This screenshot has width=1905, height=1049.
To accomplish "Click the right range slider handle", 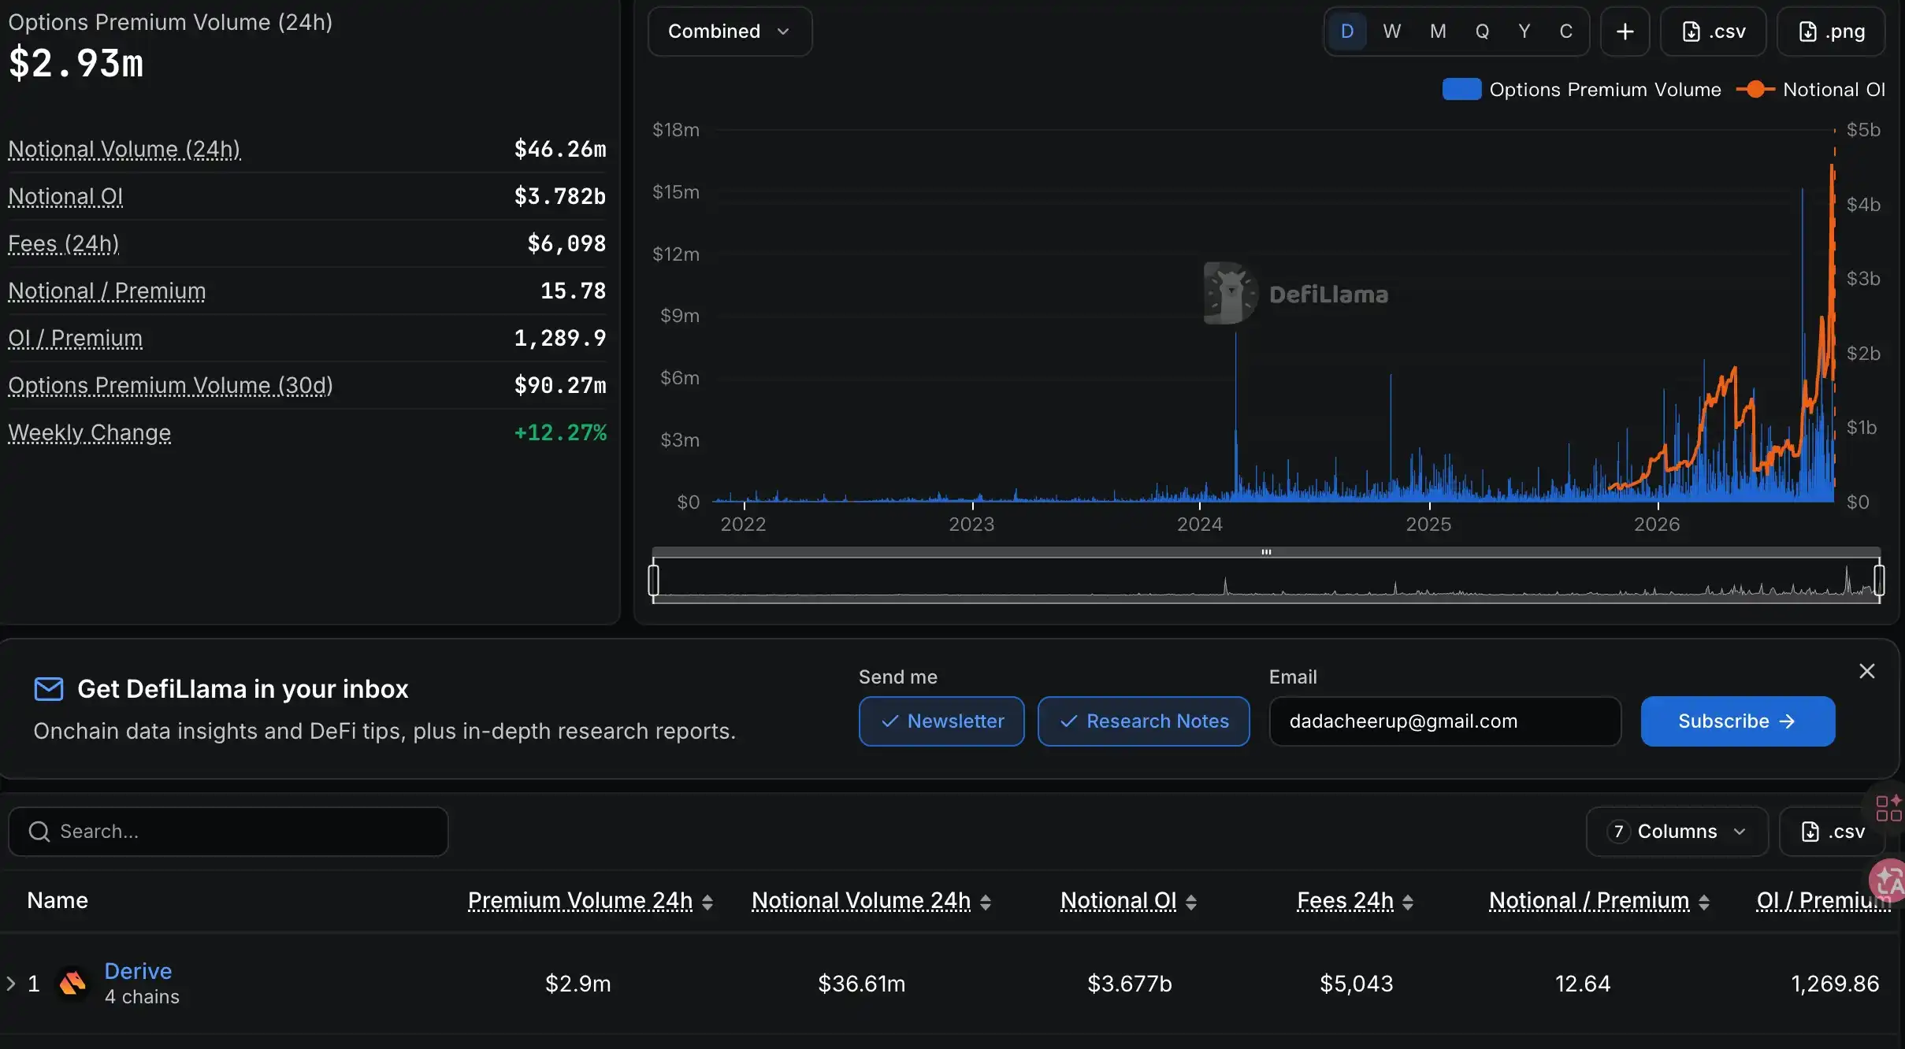I will pyautogui.click(x=1880, y=580).
